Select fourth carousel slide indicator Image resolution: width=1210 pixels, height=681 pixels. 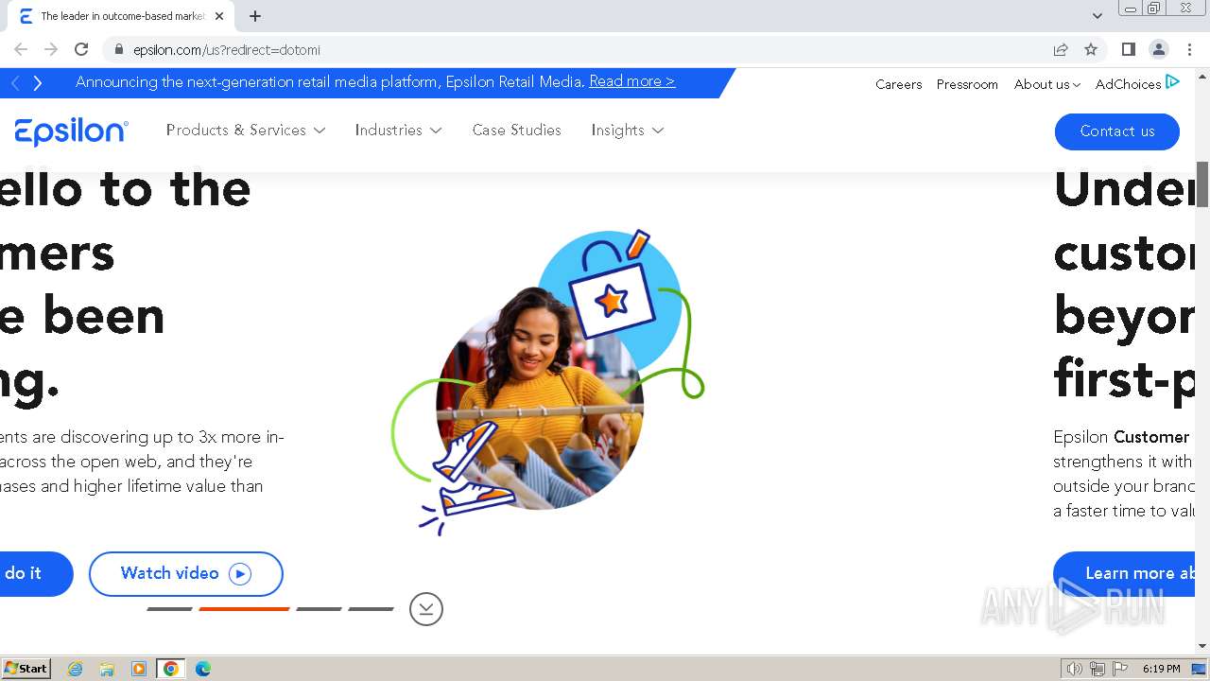coord(371,609)
